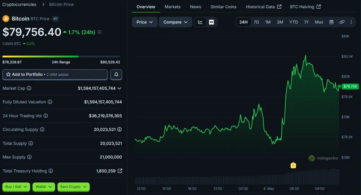Click the 06:00 time axis label
Image resolution: width=361 pixels, height=195 pixels.
[x=294, y=188]
